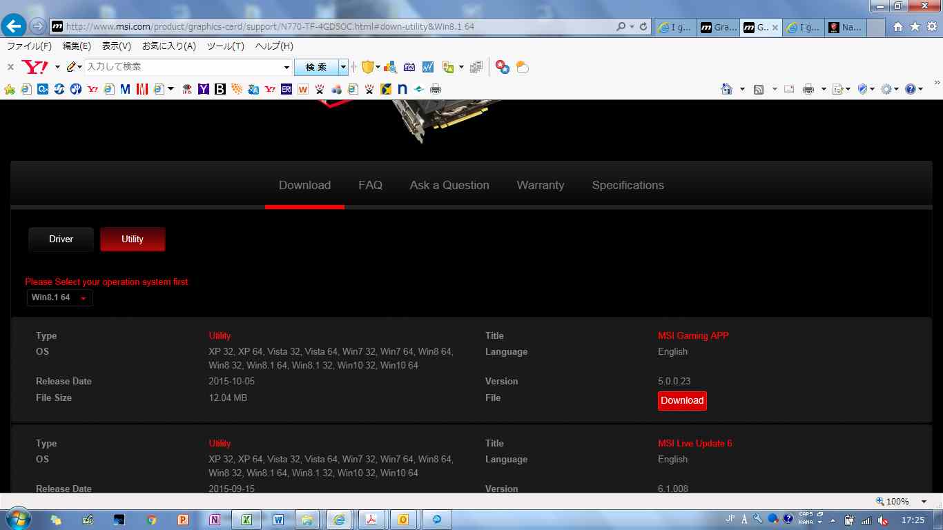The height and width of the screenshot is (530, 943).
Task: Switch to the FAQ tab
Action: (370, 185)
